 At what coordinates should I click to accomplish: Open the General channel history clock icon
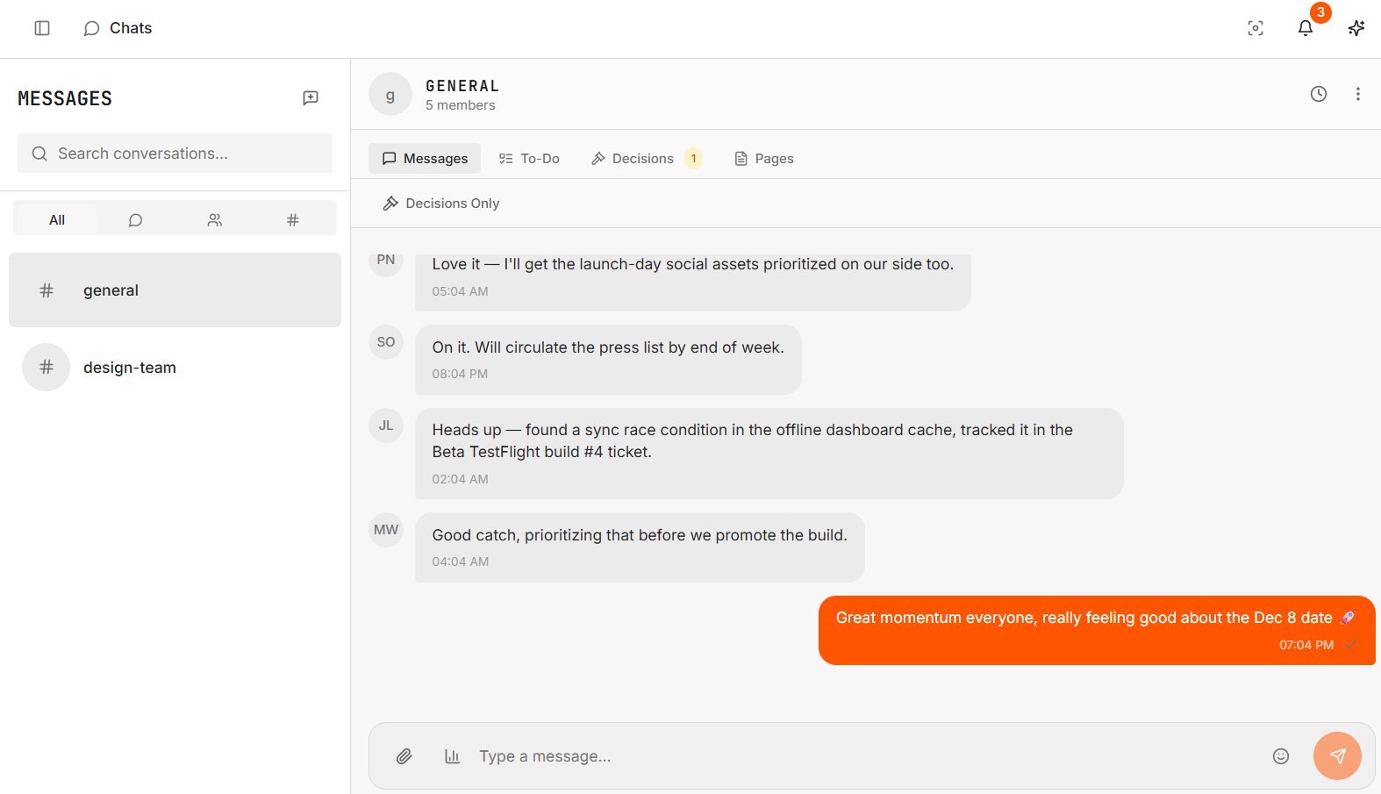[1319, 94]
